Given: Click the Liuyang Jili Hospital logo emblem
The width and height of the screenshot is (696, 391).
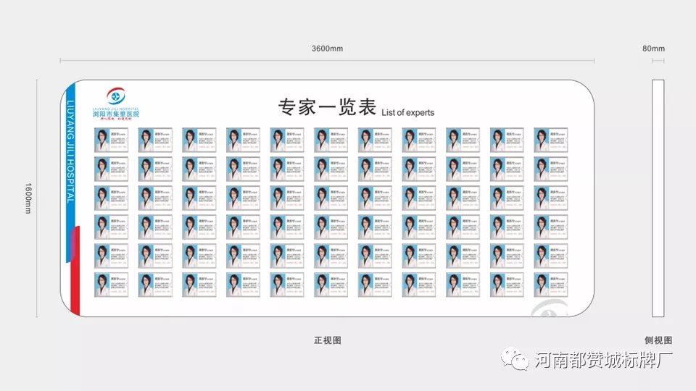Looking at the screenshot, I should point(116,96).
